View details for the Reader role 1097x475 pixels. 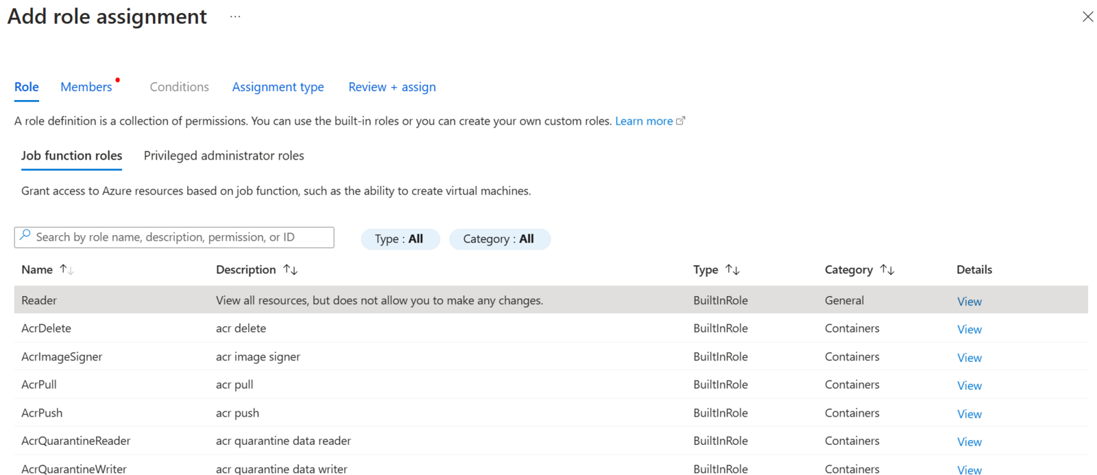click(x=969, y=302)
